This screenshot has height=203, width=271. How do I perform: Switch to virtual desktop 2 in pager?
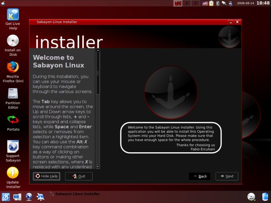pos(186,3)
